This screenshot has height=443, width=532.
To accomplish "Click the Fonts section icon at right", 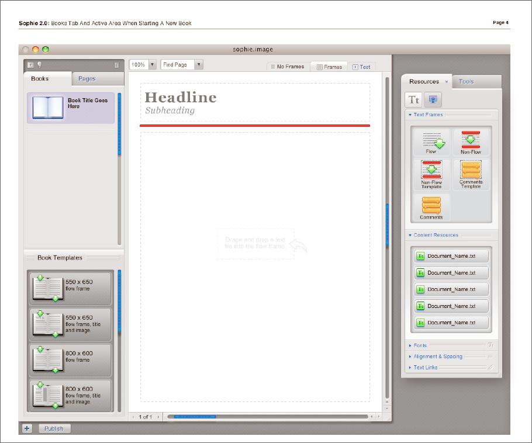I will click(x=490, y=345).
